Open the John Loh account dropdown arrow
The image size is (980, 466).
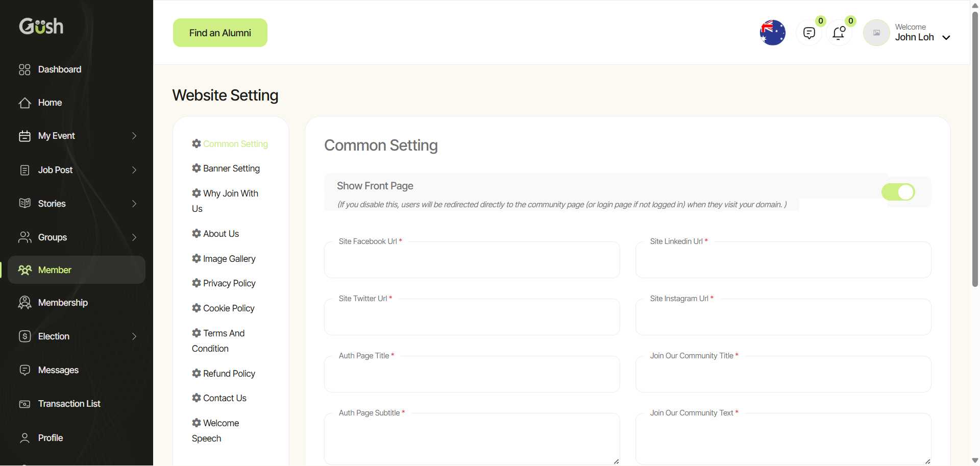pos(946,38)
